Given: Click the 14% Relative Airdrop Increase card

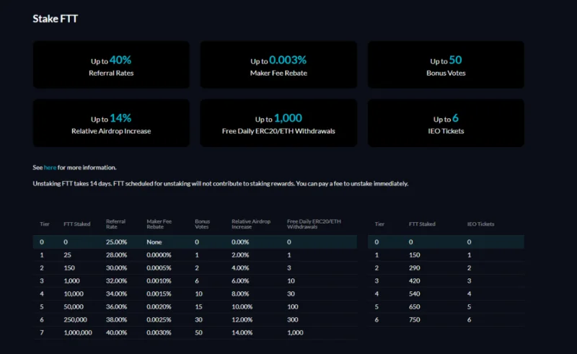Looking at the screenshot, I should 111,123.
